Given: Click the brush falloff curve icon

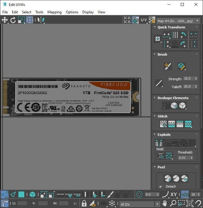Looking at the screenshot, I should 159,83.
